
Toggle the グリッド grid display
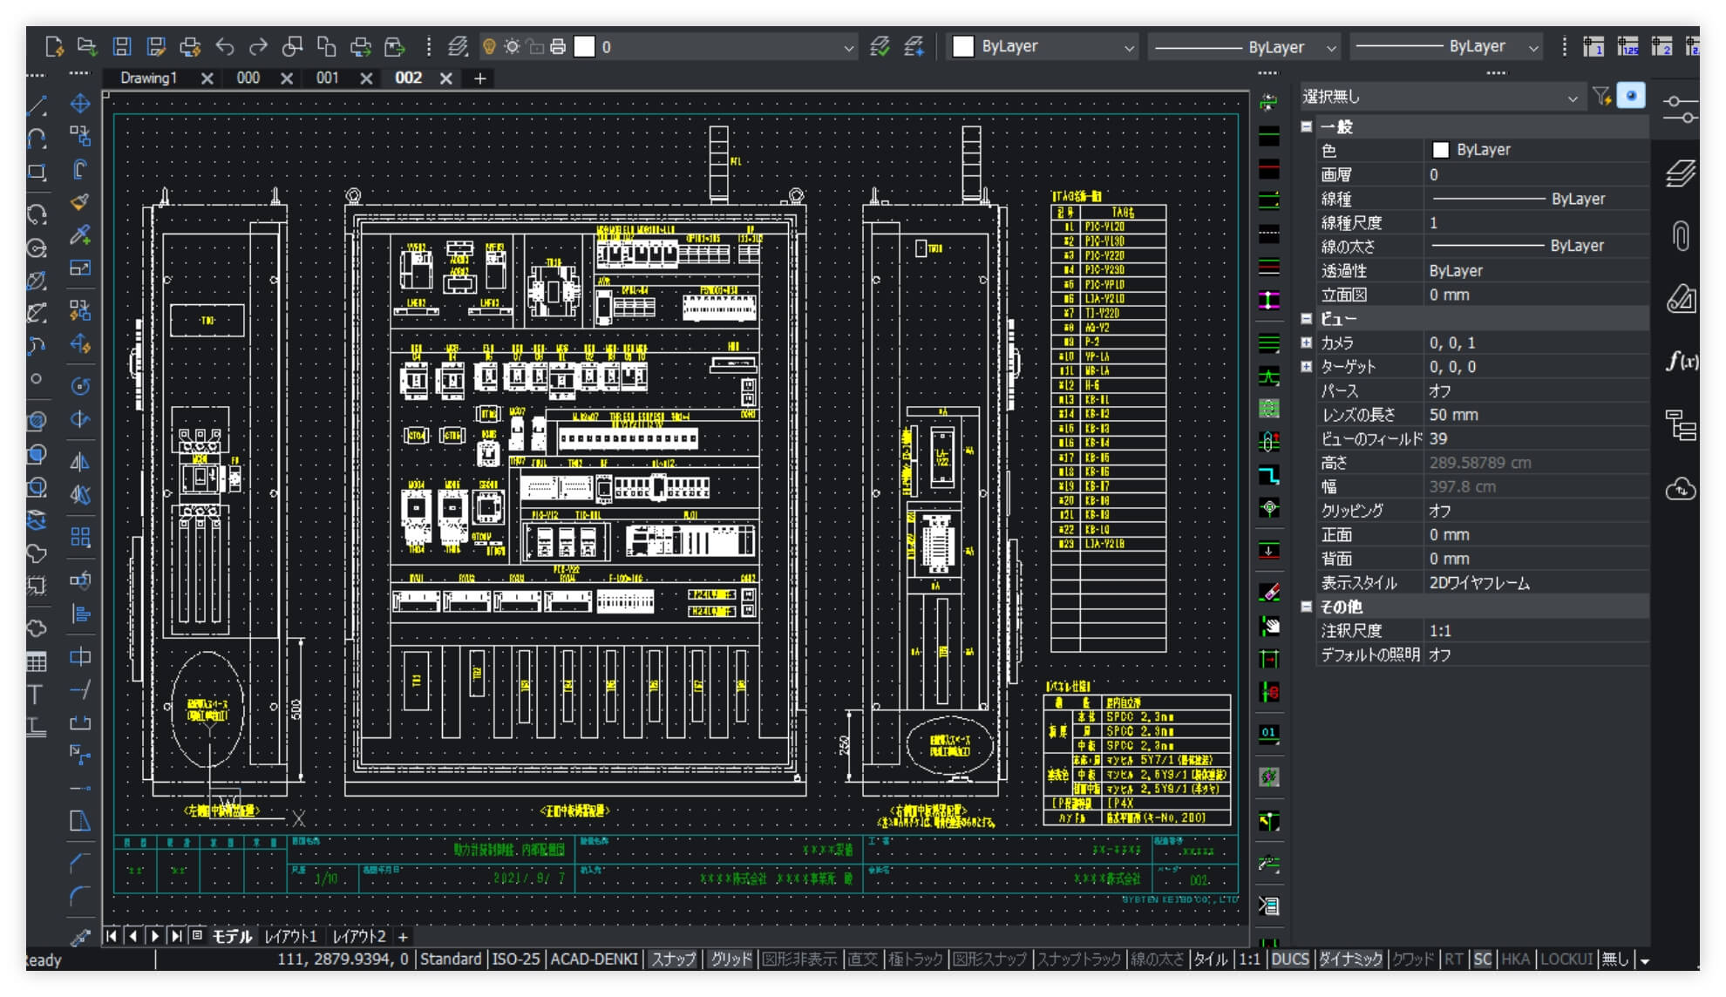pyautogui.click(x=730, y=959)
